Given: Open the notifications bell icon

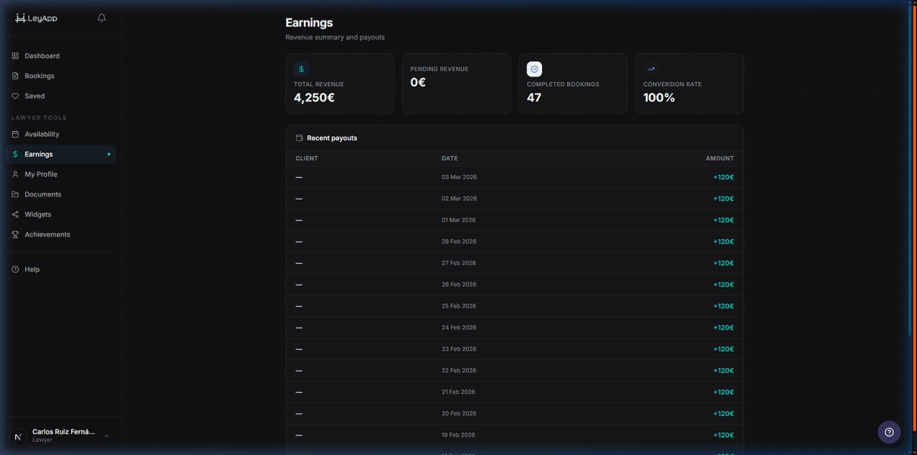Looking at the screenshot, I should (x=101, y=18).
